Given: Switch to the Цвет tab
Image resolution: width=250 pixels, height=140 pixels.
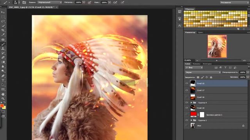Looking at the screenshot, I should pos(200,32).
